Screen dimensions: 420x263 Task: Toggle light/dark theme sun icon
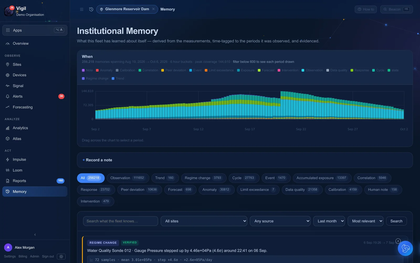(x=61, y=256)
